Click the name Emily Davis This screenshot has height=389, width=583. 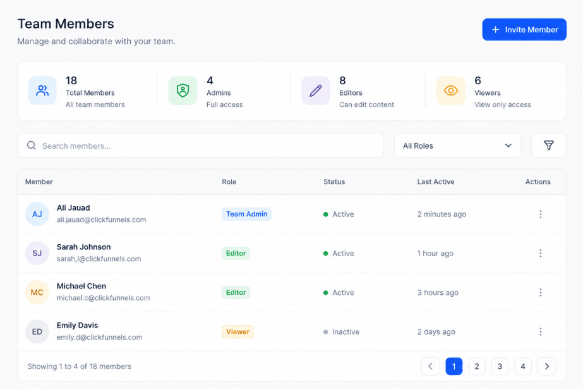pyautogui.click(x=77, y=325)
